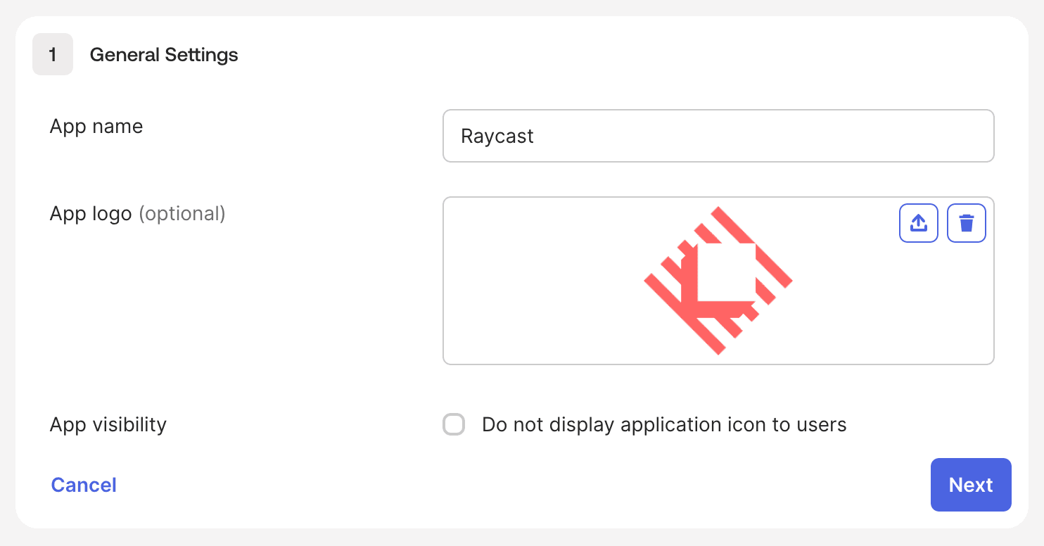Click the Raycast logo thumbnail

pos(718,280)
